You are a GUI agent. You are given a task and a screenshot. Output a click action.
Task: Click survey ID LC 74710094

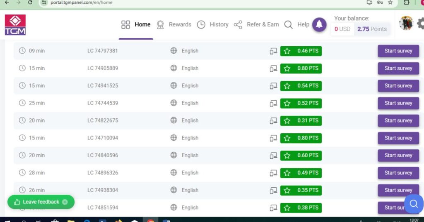point(103,138)
